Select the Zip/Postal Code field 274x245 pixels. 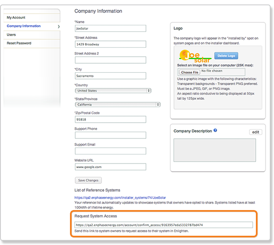point(110,120)
